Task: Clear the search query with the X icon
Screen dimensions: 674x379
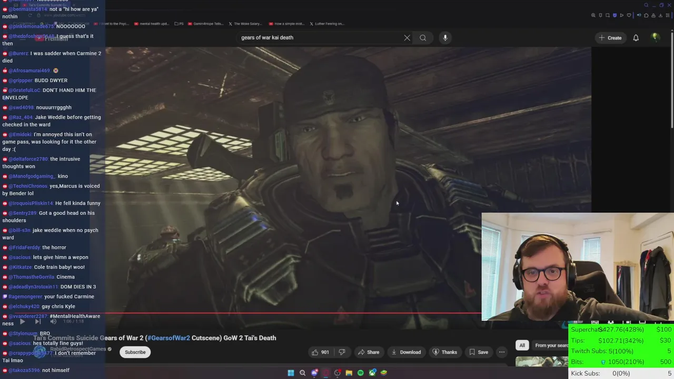Action: [407, 37]
